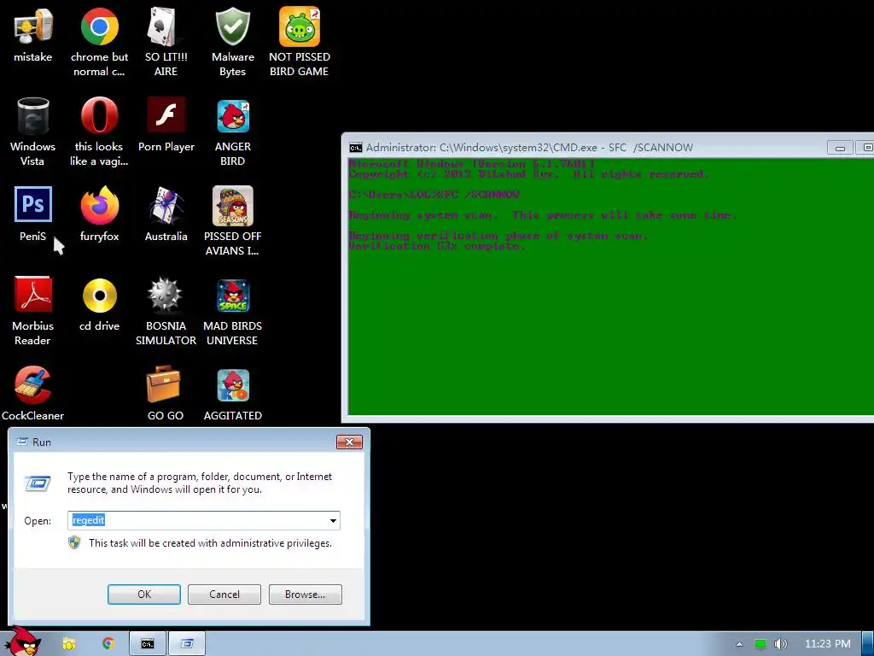Show hidden tray icons arrow

click(x=739, y=644)
